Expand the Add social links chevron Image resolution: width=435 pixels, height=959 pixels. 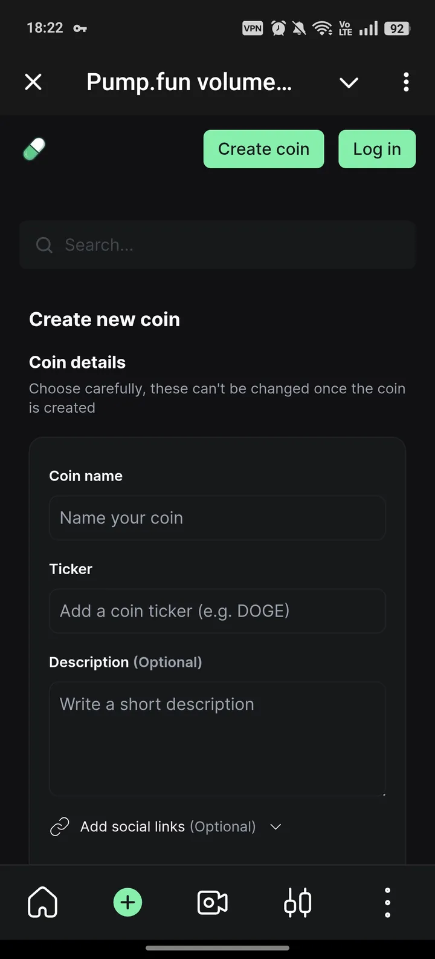click(x=275, y=826)
